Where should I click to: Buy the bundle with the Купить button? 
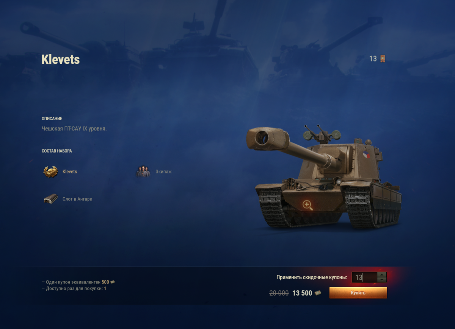coord(358,293)
